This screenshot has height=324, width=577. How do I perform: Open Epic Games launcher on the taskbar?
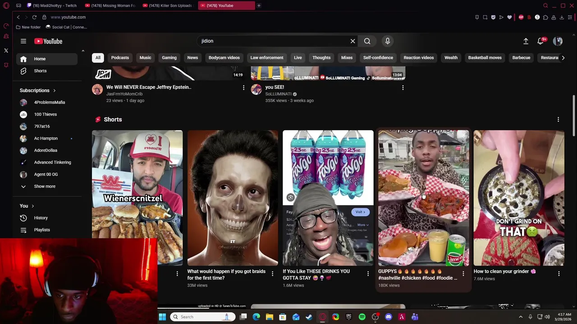pyautogui.click(x=349, y=317)
